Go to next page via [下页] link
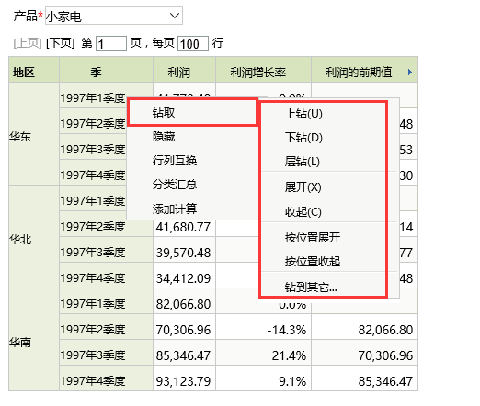The image size is (480, 406). click(x=60, y=43)
